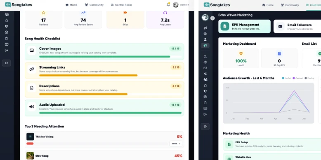Open the Audio Uploaded checklist item
Viewport: 321px width, 160px height.
(x=104, y=108)
